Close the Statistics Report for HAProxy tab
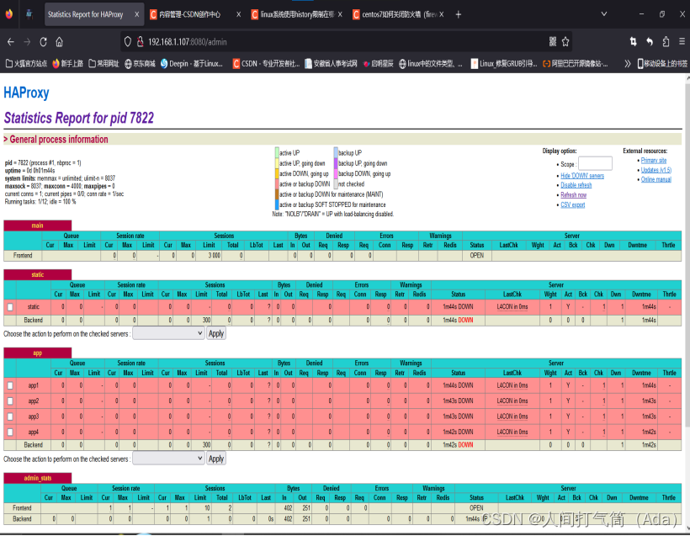 (137, 14)
